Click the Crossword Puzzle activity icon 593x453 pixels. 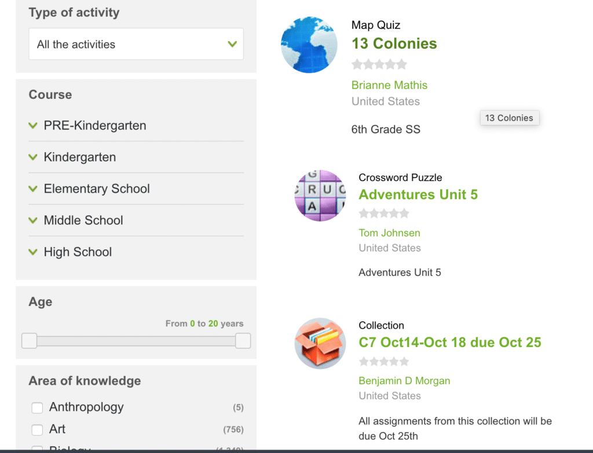[320, 196]
